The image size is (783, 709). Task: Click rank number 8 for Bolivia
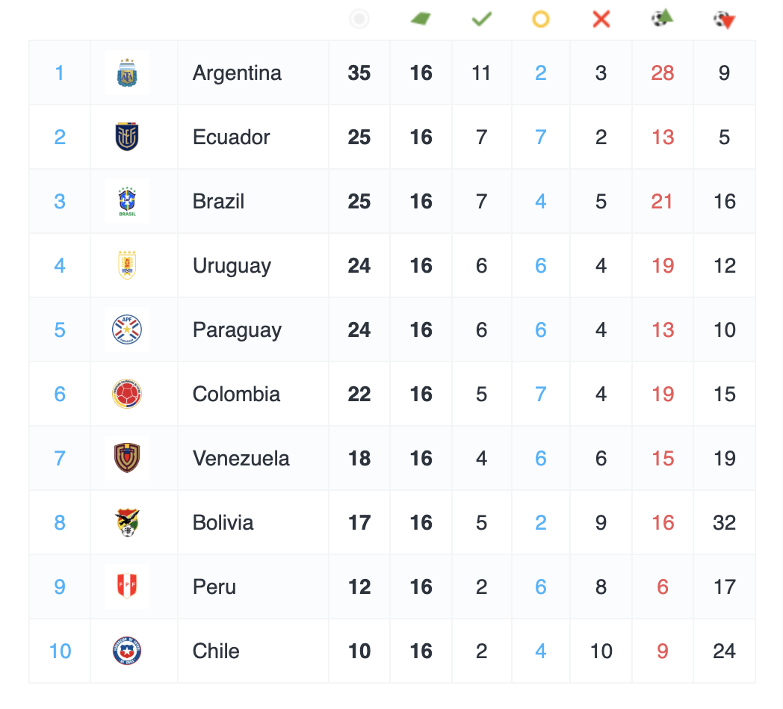pyautogui.click(x=60, y=523)
